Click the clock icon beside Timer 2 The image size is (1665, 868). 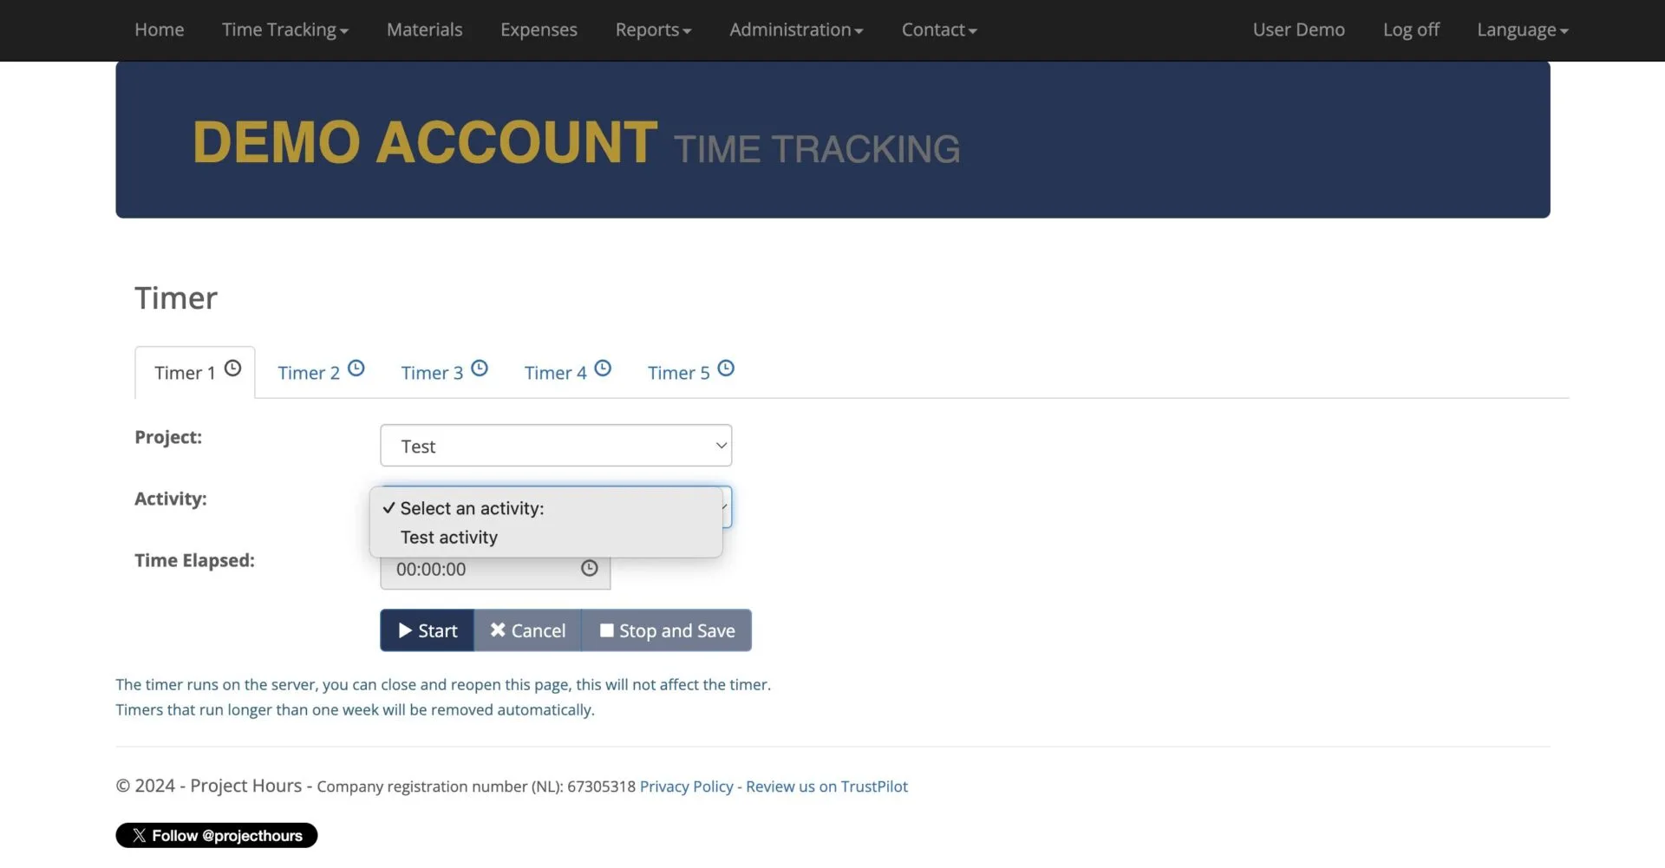pos(356,369)
